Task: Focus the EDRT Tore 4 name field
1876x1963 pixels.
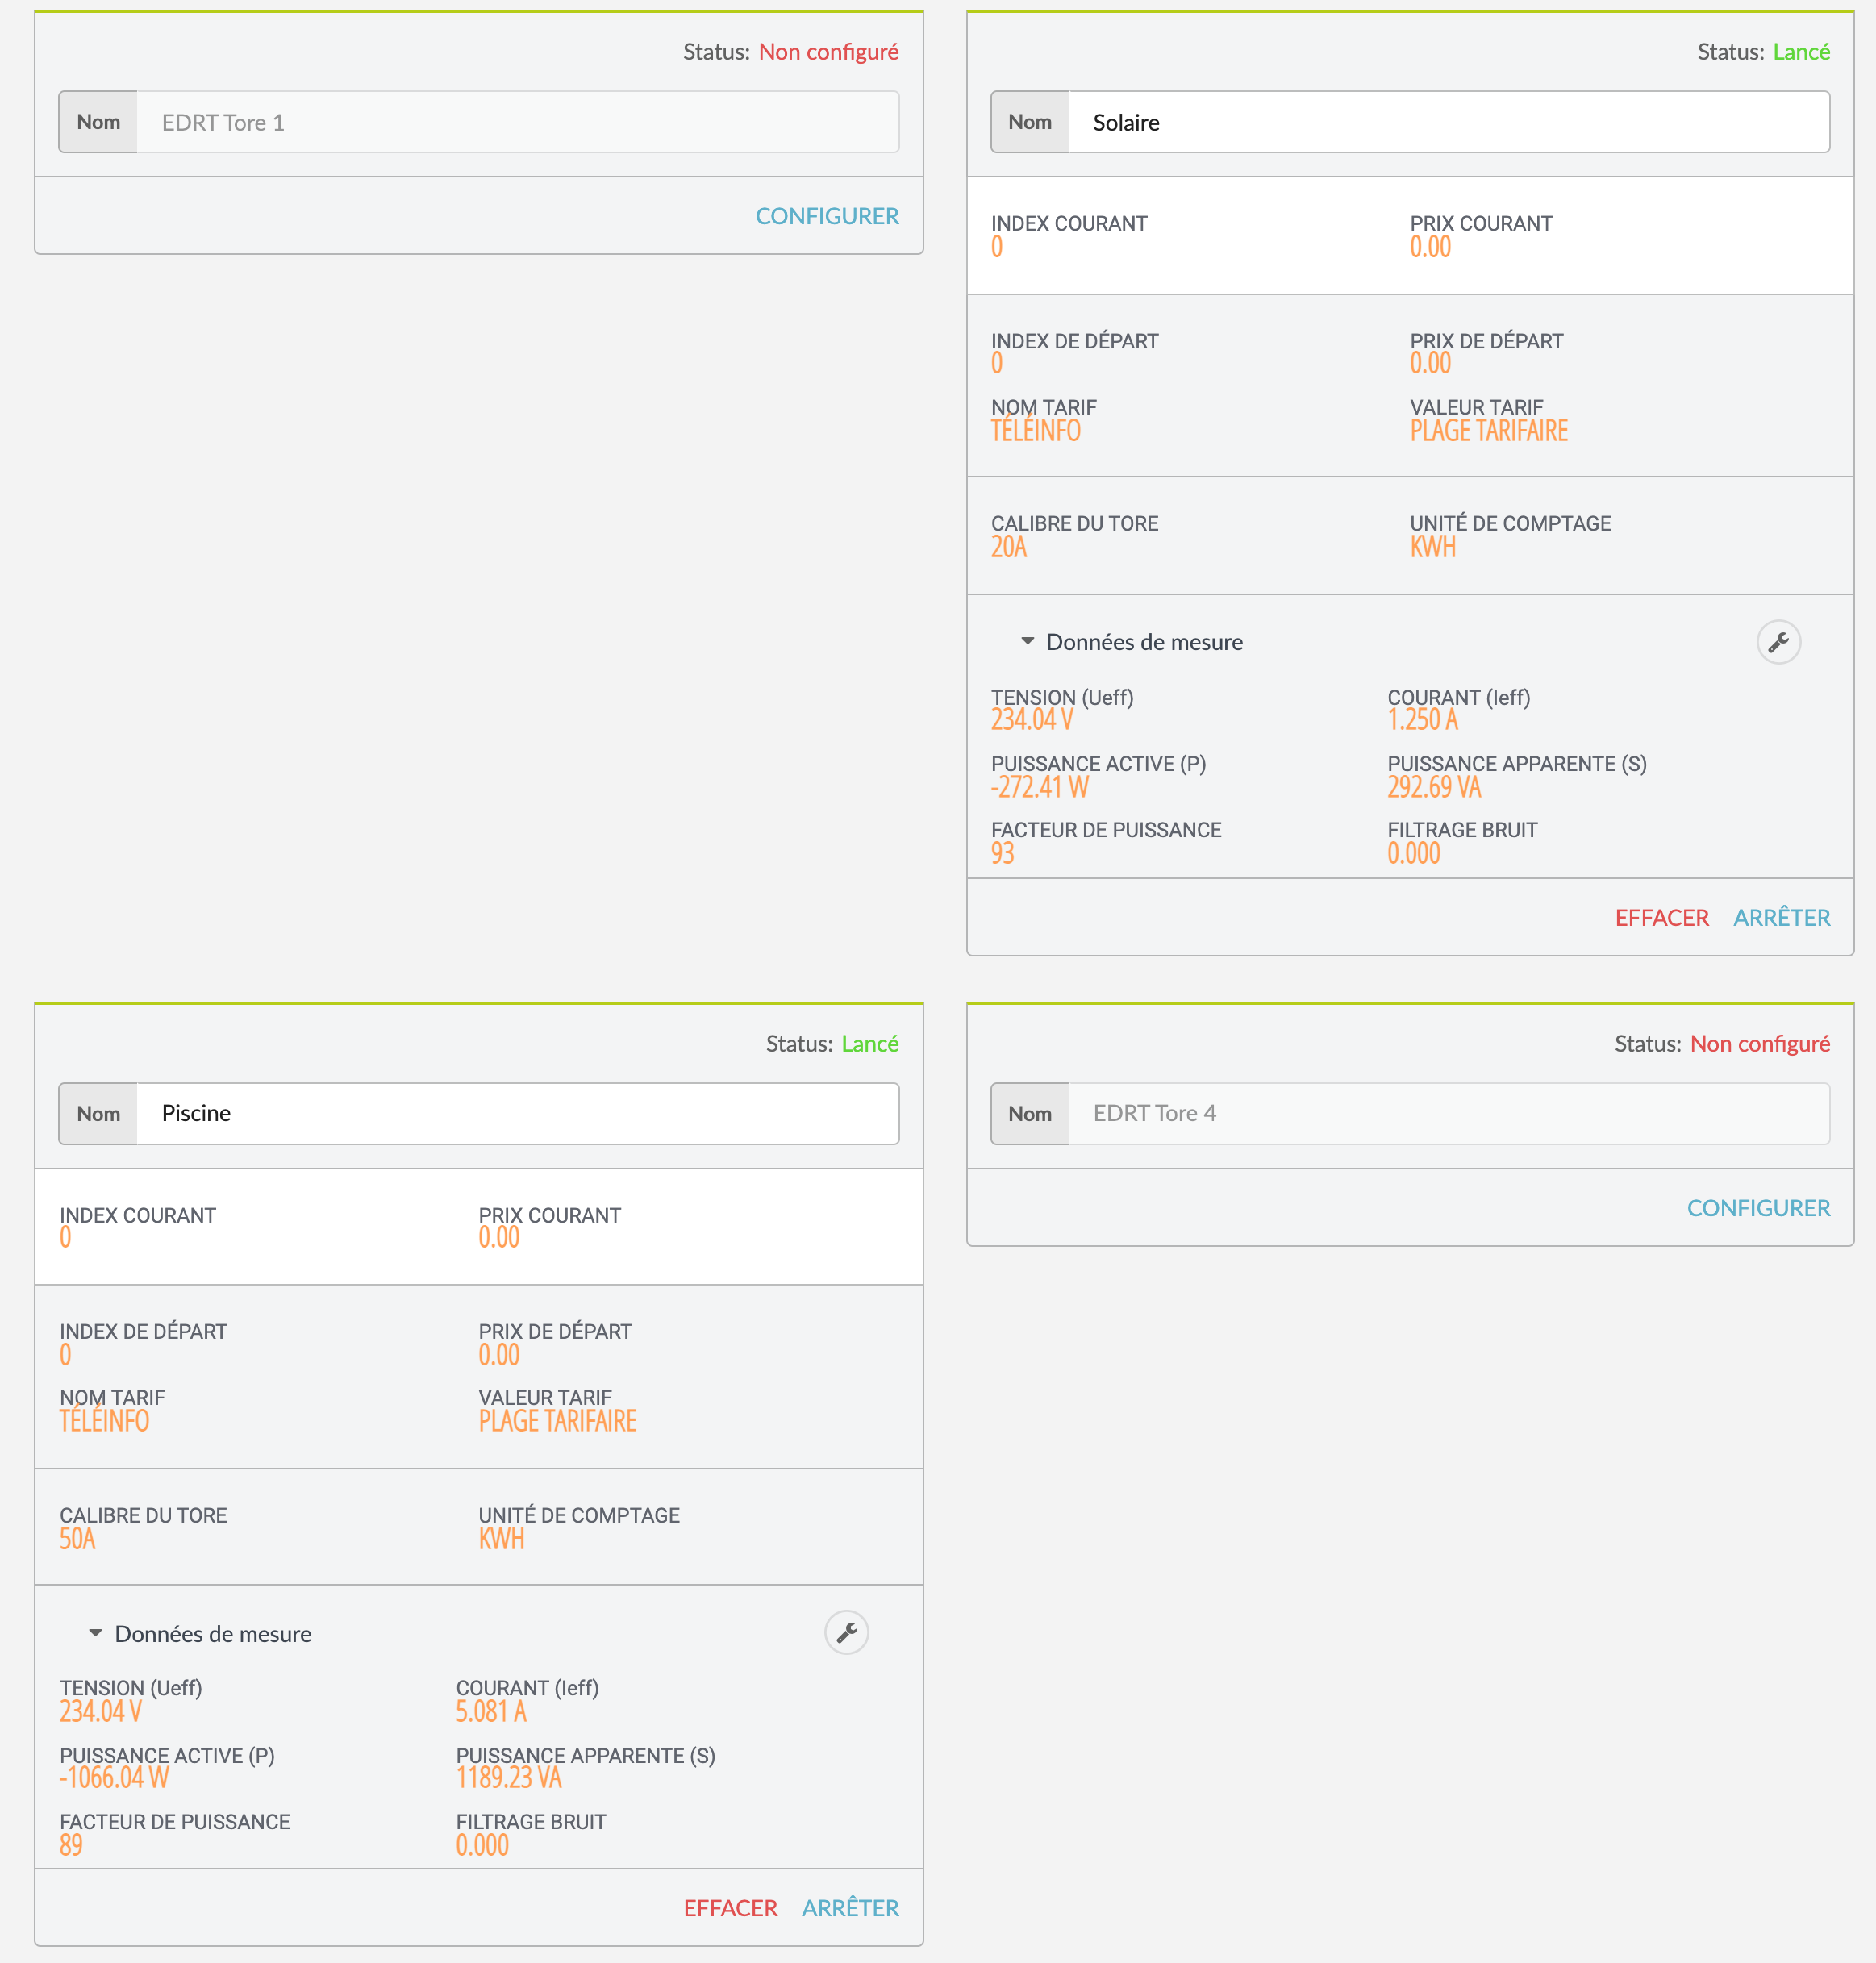Action: coord(1448,1114)
